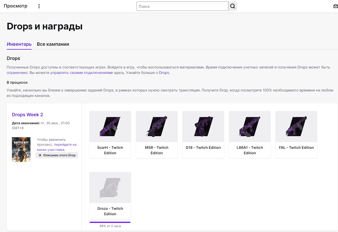Click the arrow icon beside Описание этого Drop

click(40, 155)
